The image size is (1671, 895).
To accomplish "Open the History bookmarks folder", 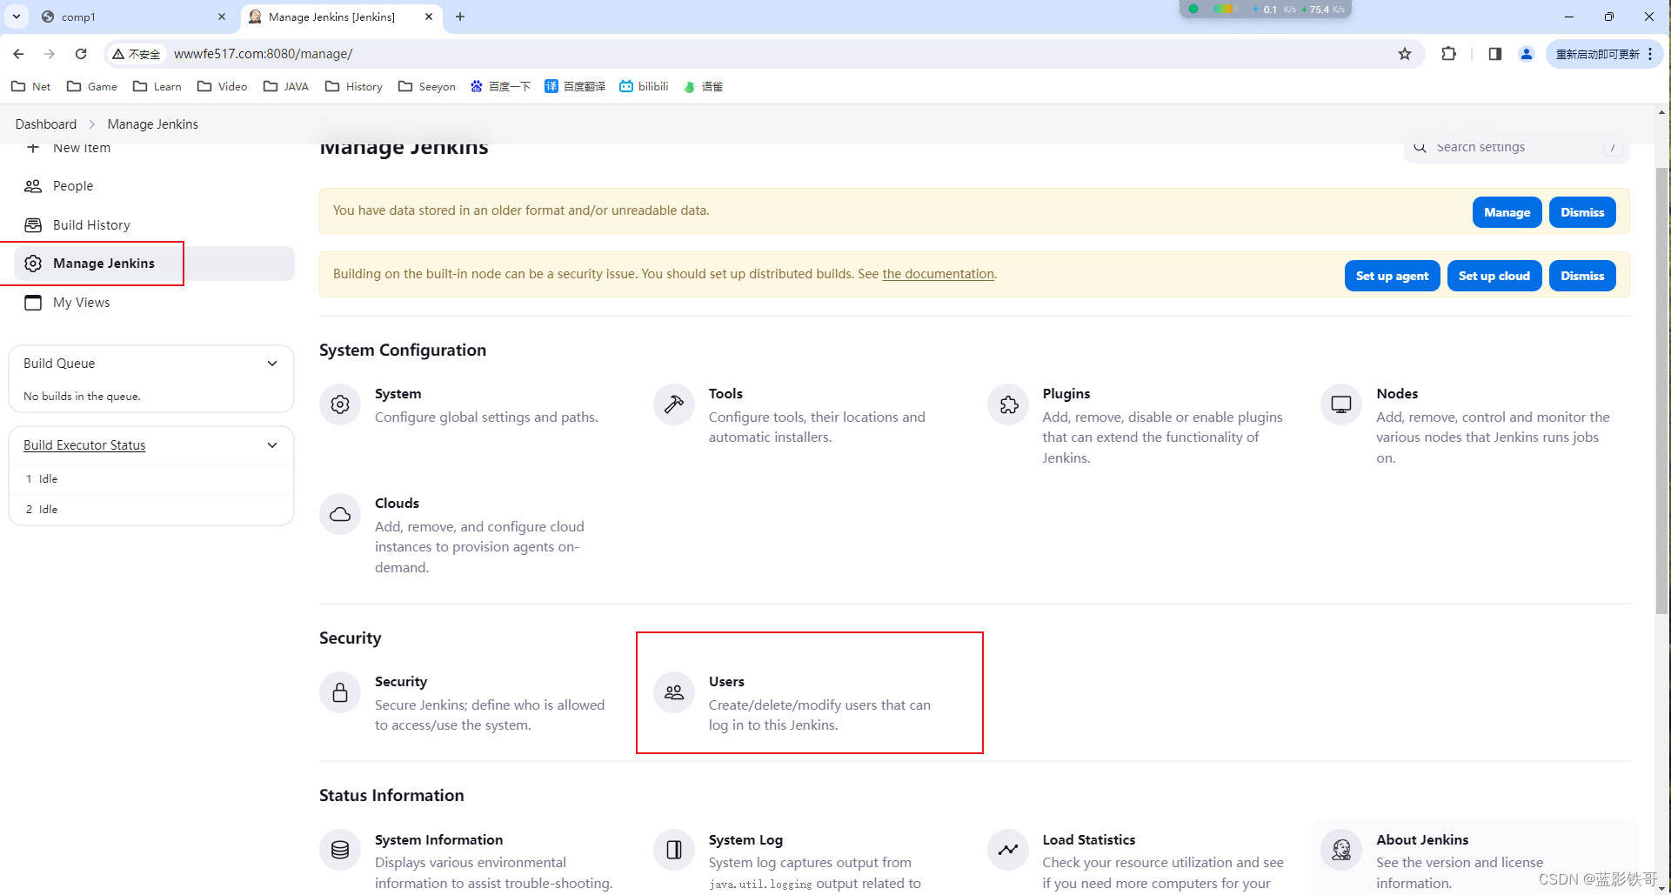I will pyautogui.click(x=354, y=86).
